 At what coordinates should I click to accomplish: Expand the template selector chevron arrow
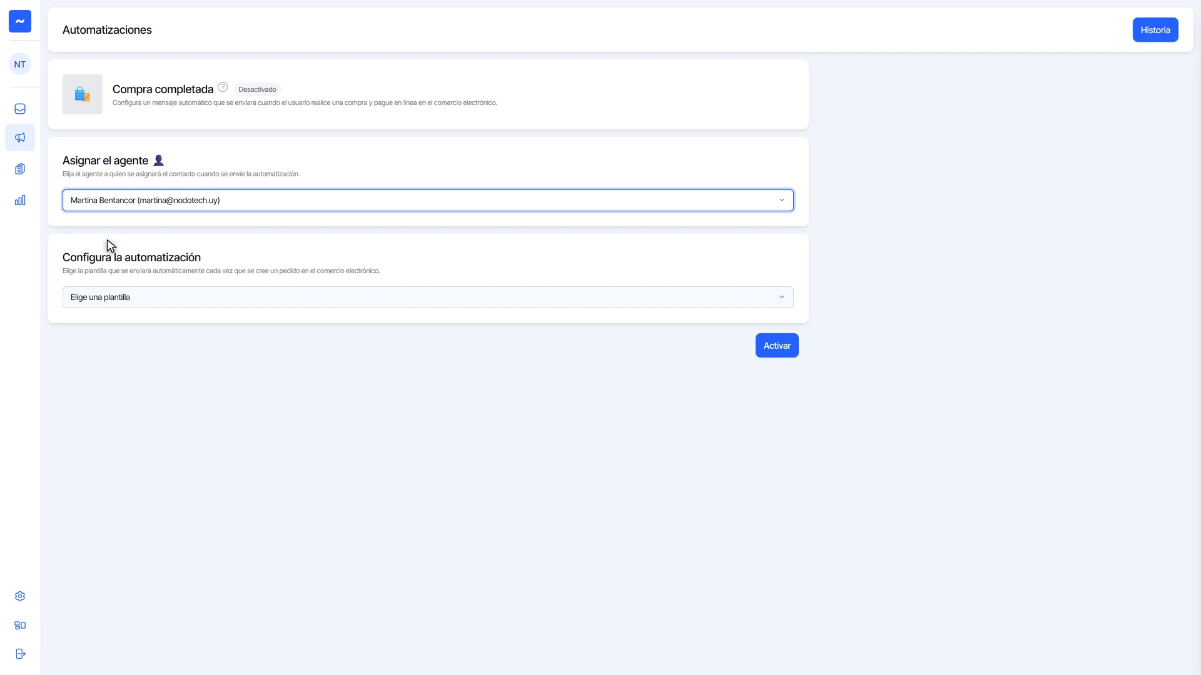781,297
